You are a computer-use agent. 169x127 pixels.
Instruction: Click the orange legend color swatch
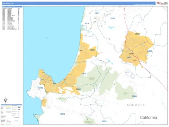(9, 106)
